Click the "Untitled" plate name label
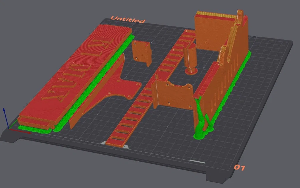300x188 pixels. click(128, 19)
